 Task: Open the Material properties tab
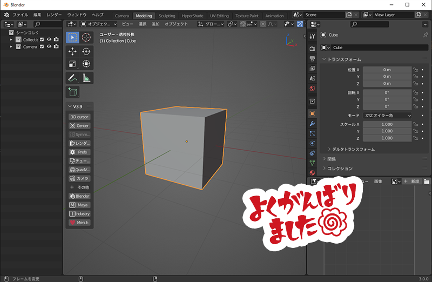click(312, 173)
